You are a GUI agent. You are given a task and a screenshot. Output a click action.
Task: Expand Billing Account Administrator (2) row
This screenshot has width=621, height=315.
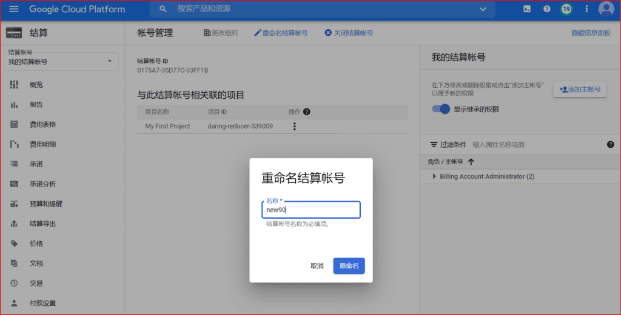[434, 176]
